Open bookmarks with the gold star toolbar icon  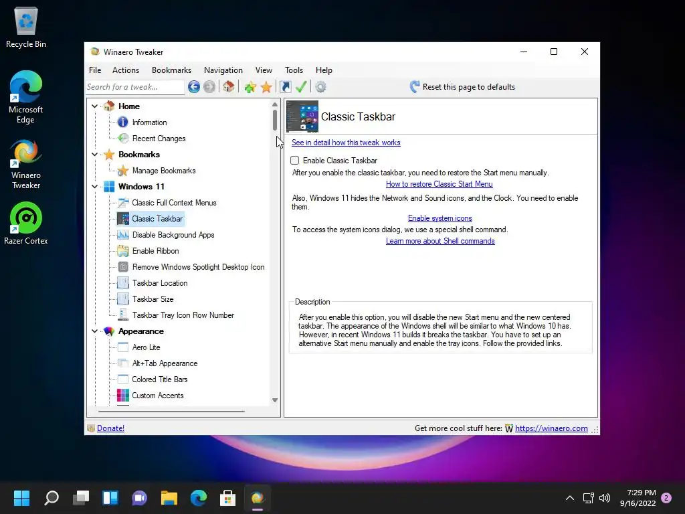266,87
